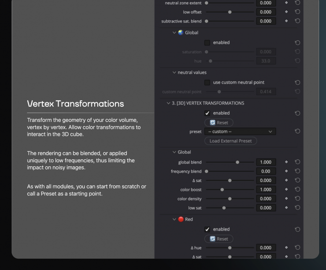Reset the preset dropdown with arrow icon
The width and height of the screenshot is (326, 270).
297,131
